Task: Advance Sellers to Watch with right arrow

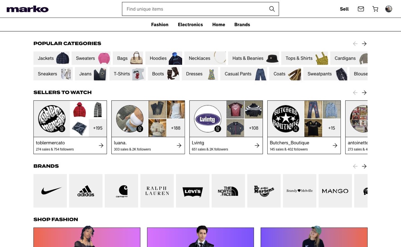Action: tap(364, 92)
